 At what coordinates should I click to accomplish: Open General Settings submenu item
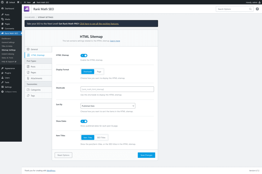(8, 42)
